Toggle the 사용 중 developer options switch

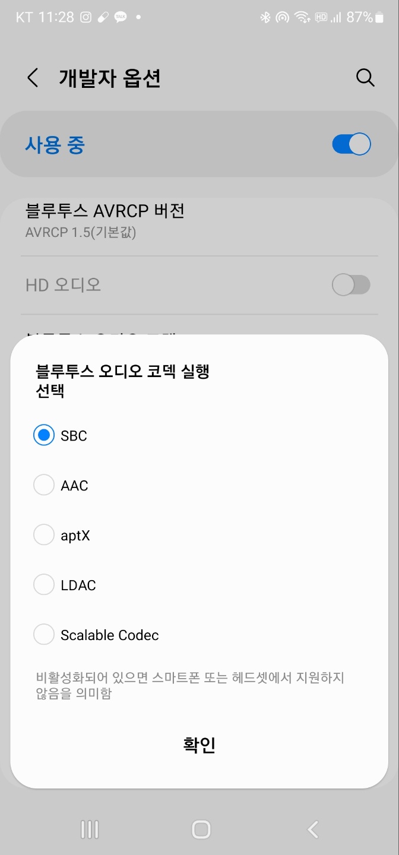(x=351, y=144)
